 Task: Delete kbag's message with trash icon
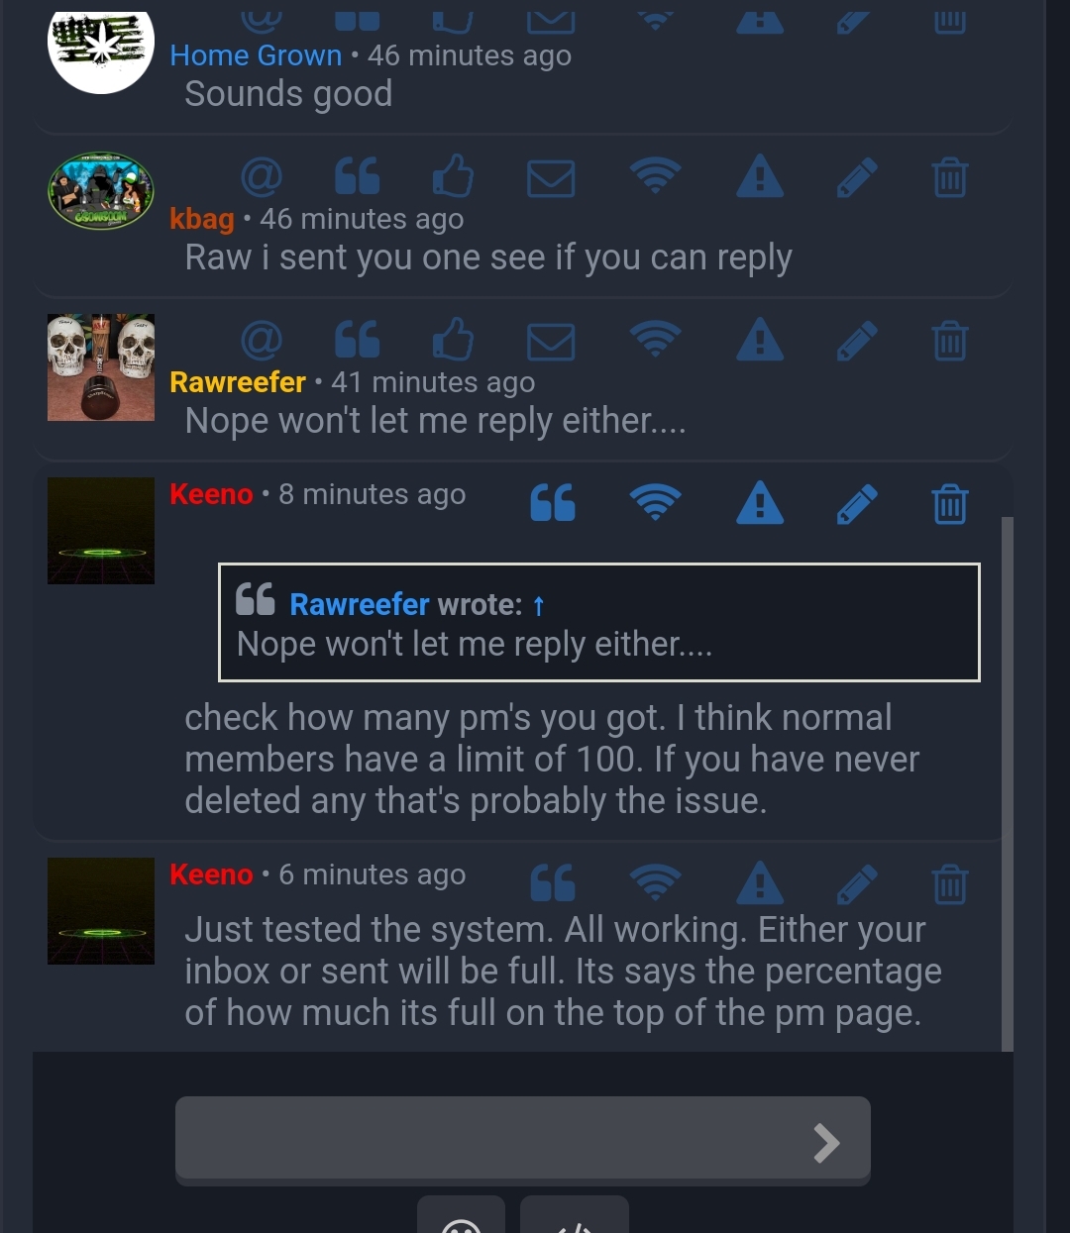click(x=950, y=177)
